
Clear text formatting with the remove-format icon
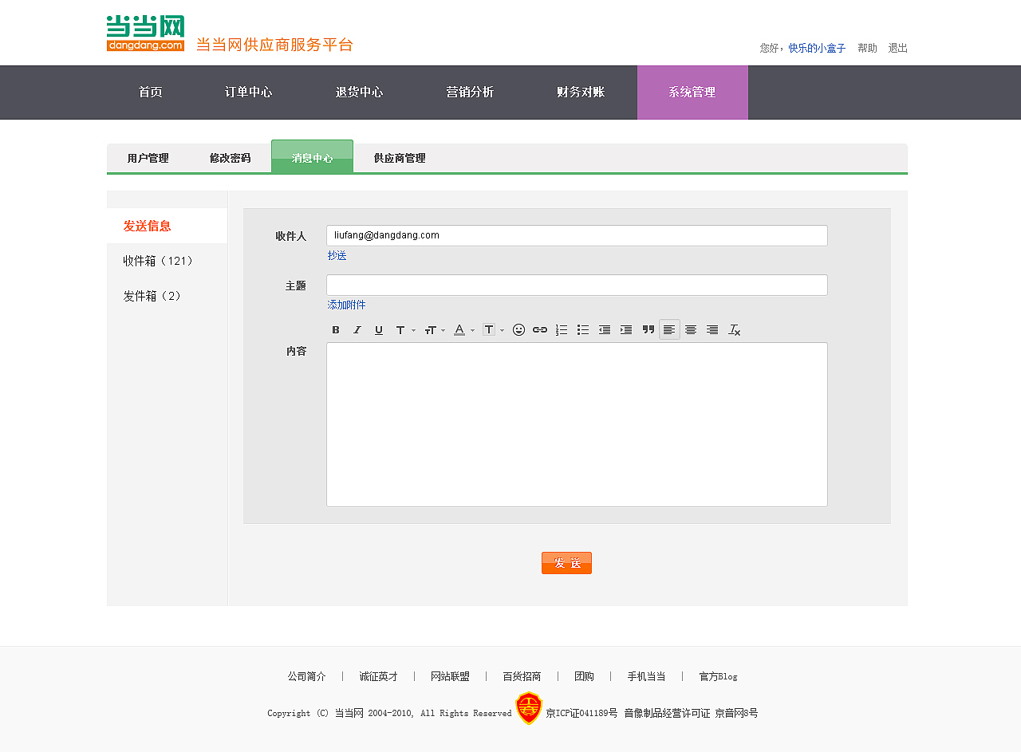734,329
